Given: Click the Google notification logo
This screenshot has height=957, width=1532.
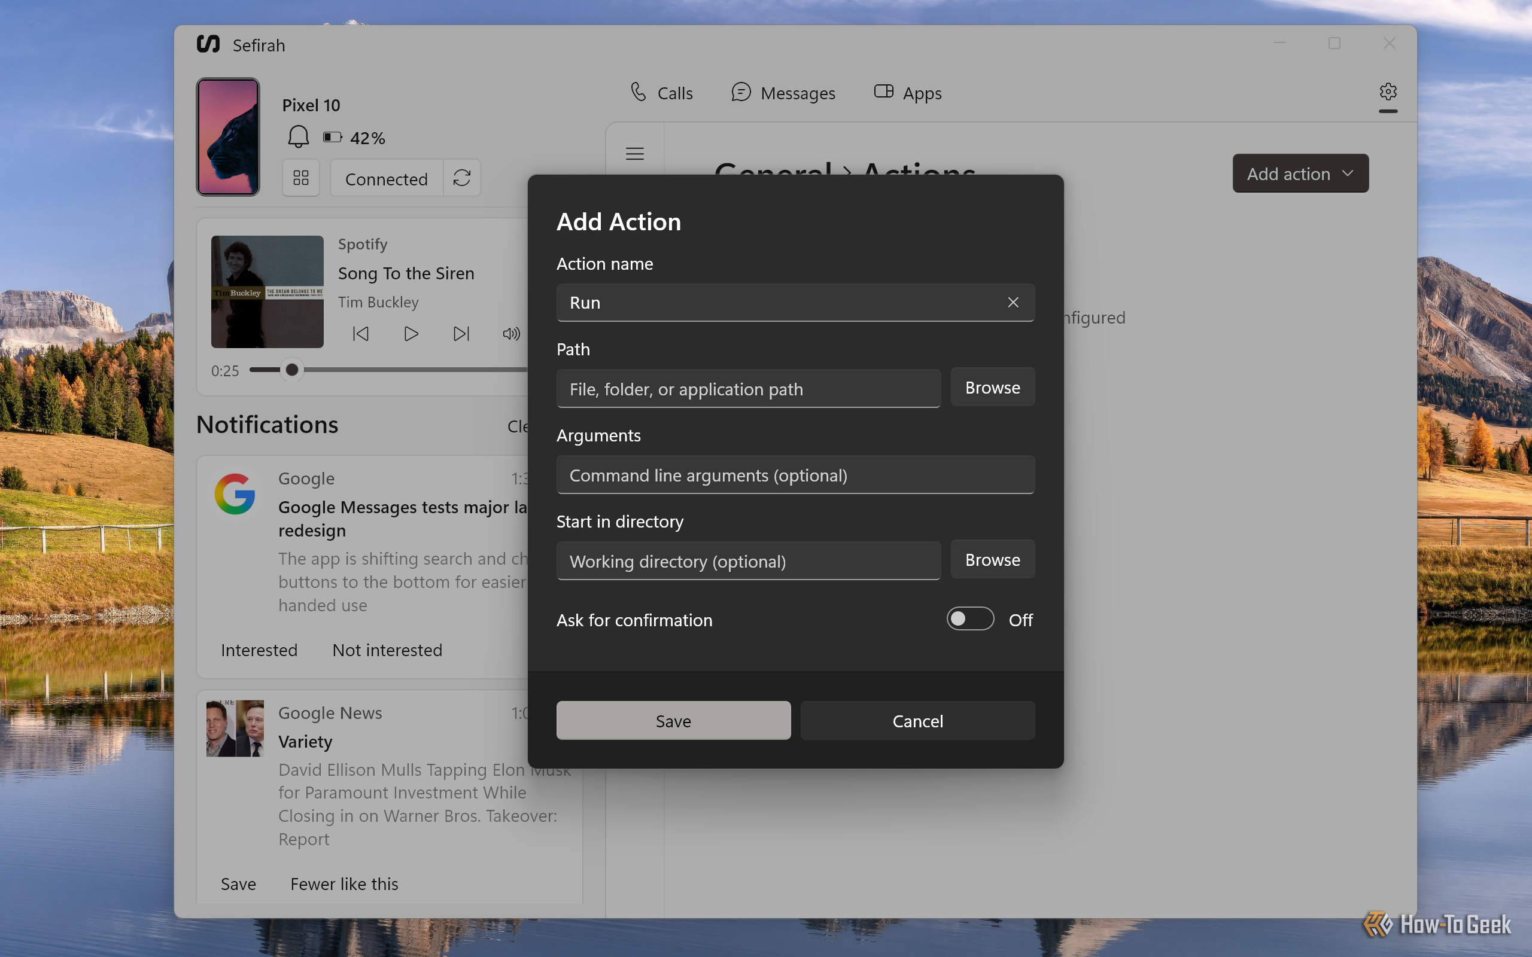Looking at the screenshot, I should point(235,494).
